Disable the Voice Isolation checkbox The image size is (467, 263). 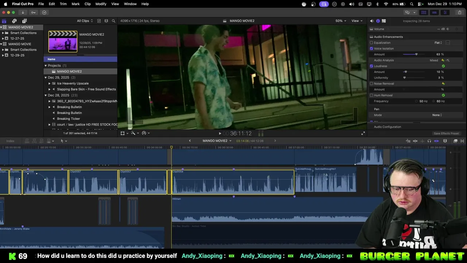tap(371, 49)
